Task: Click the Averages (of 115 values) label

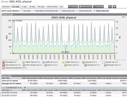Action: tap(11, 84)
